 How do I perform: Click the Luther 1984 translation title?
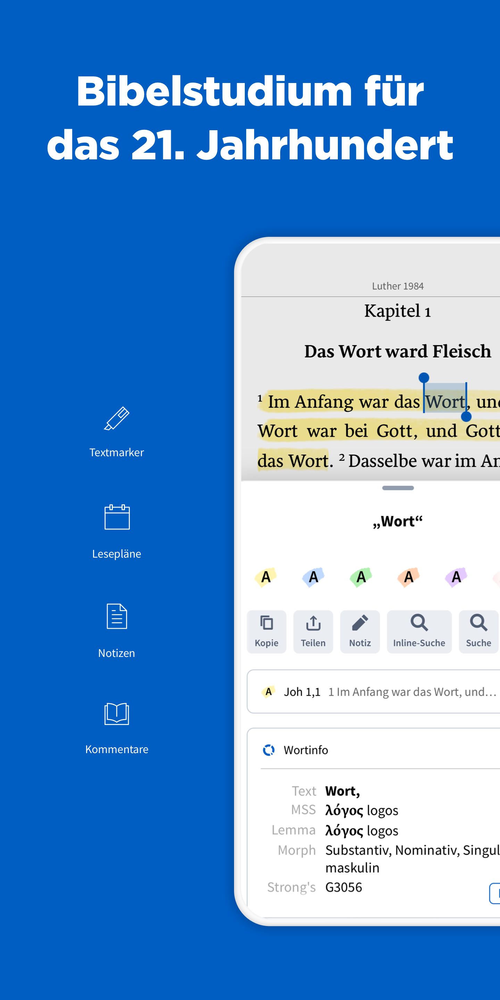[x=398, y=286]
